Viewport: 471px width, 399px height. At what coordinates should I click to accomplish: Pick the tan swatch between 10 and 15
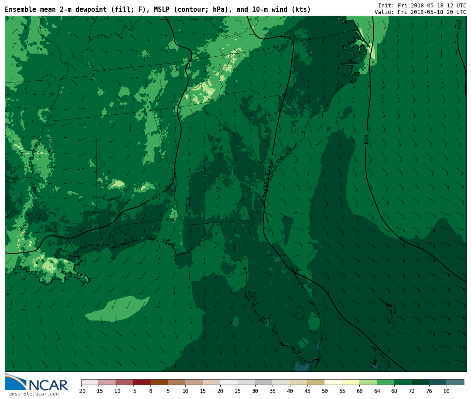[x=195, y=382]
